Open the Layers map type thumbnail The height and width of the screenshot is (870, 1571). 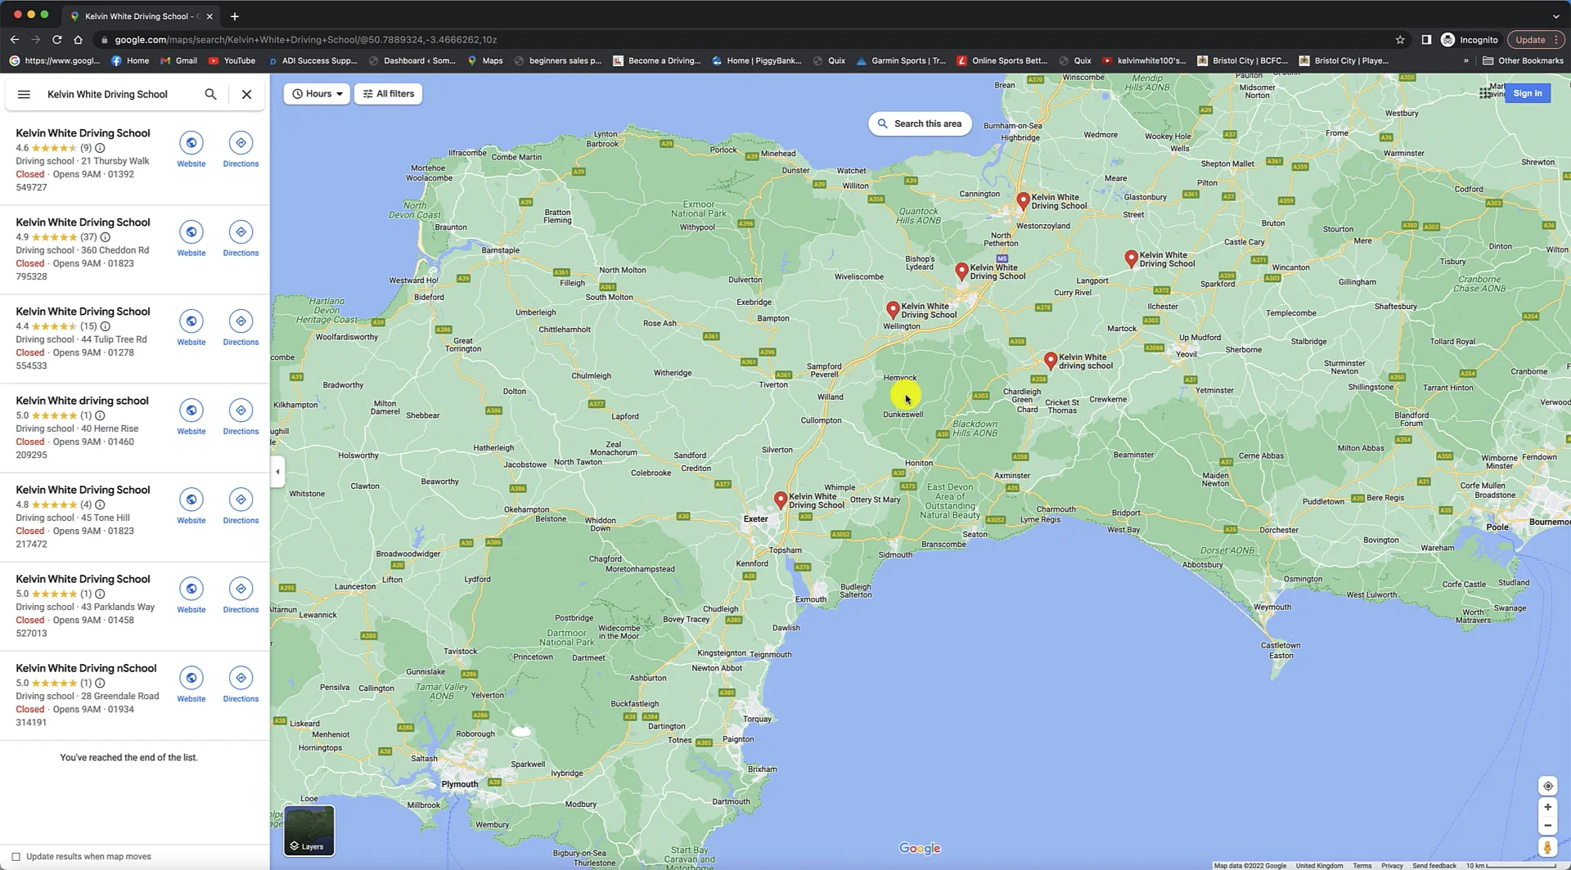(x=309, y=830)
